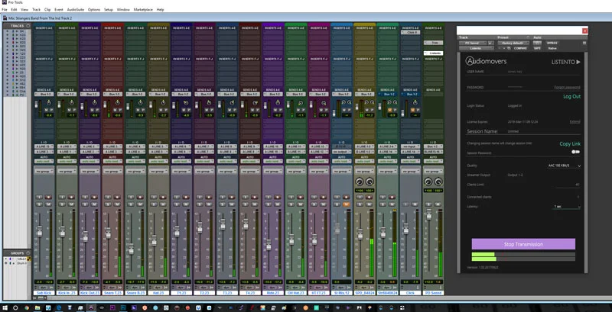This screenshot has height=312, width=612.
Task: Record-enable the Sub Kick track
Action: coord(48,198)
